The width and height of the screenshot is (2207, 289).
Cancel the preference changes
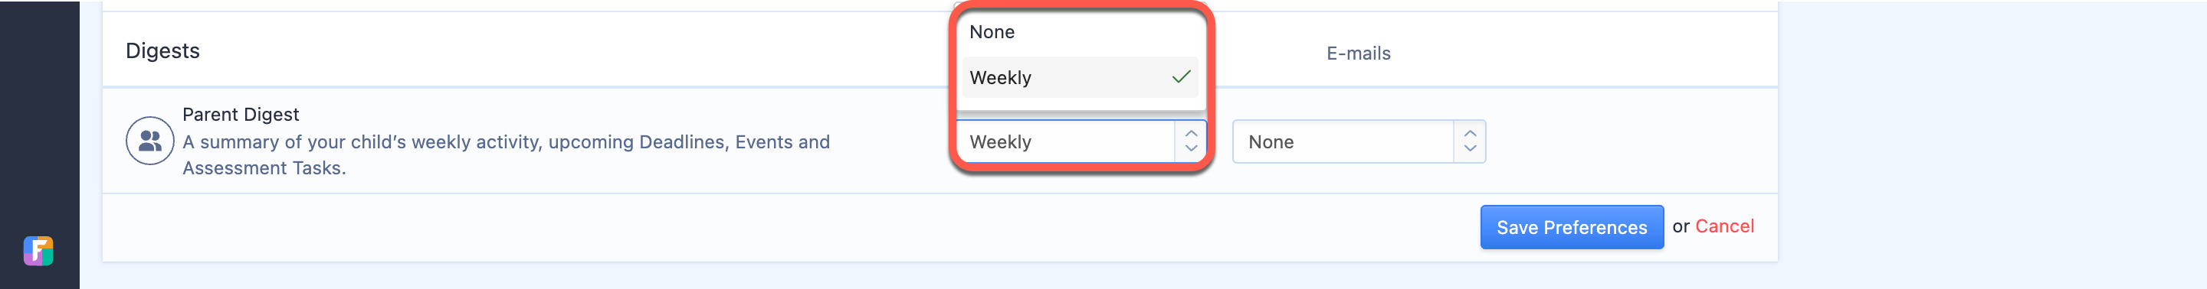click(x=1723, y=226)
